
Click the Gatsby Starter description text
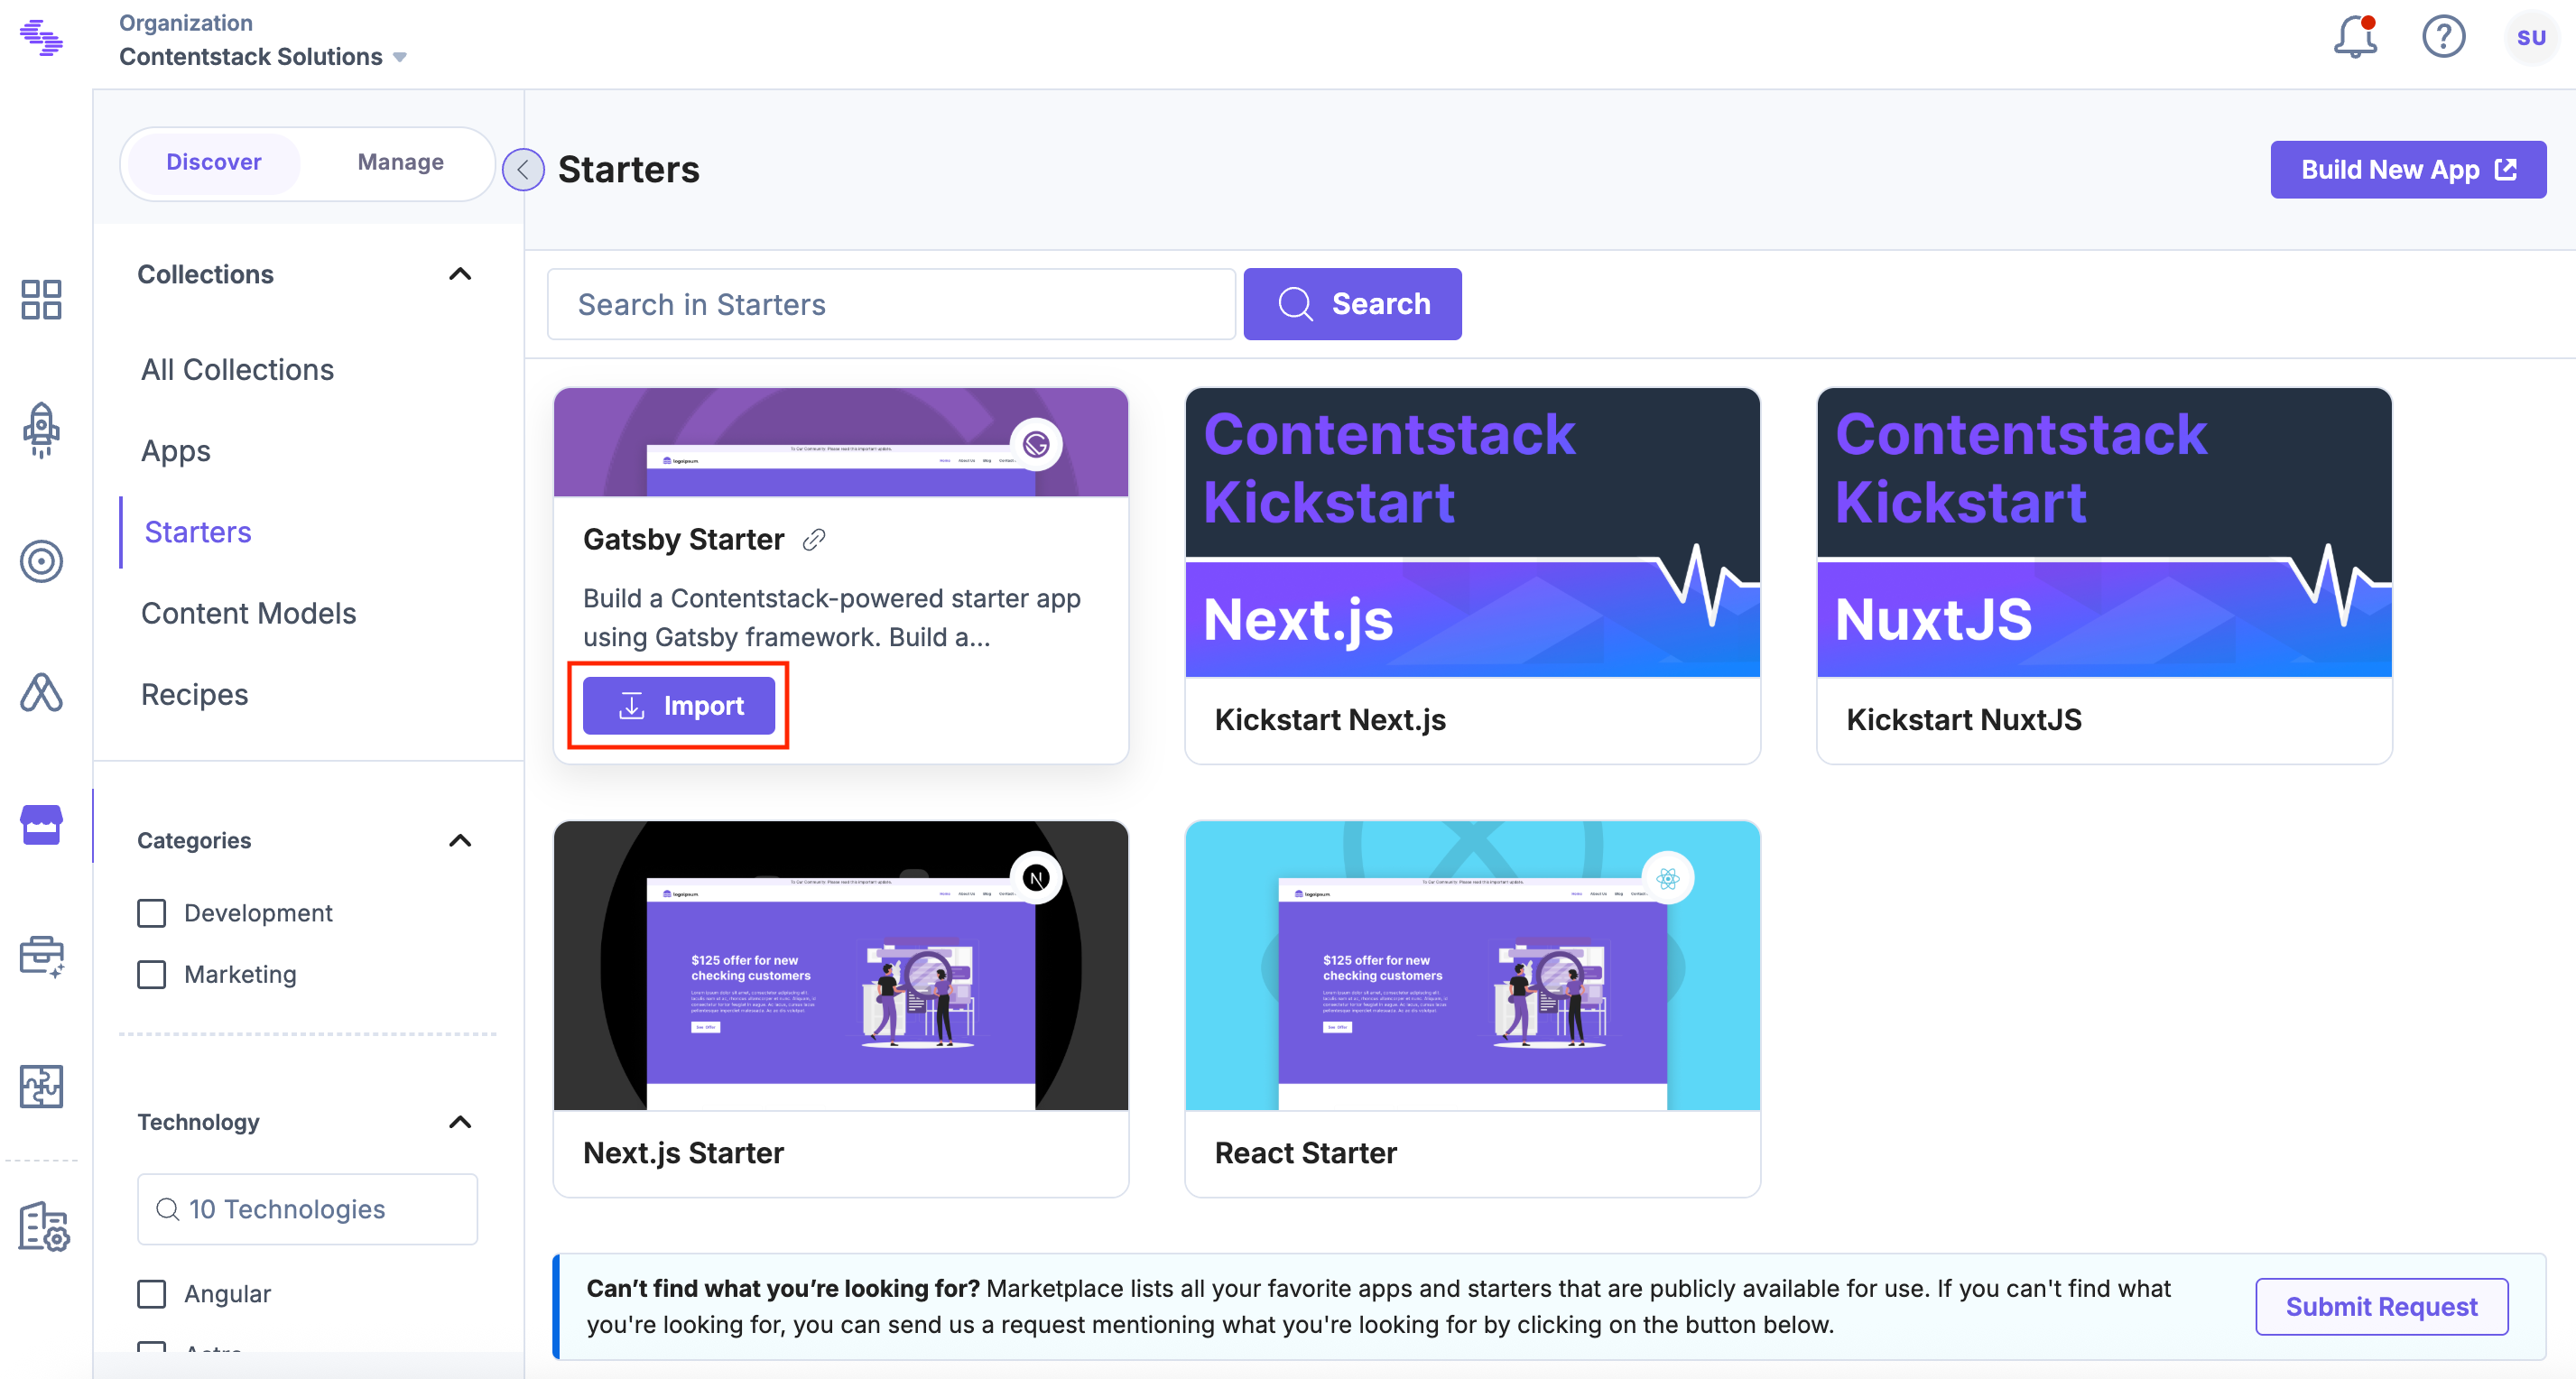[832, 618]
